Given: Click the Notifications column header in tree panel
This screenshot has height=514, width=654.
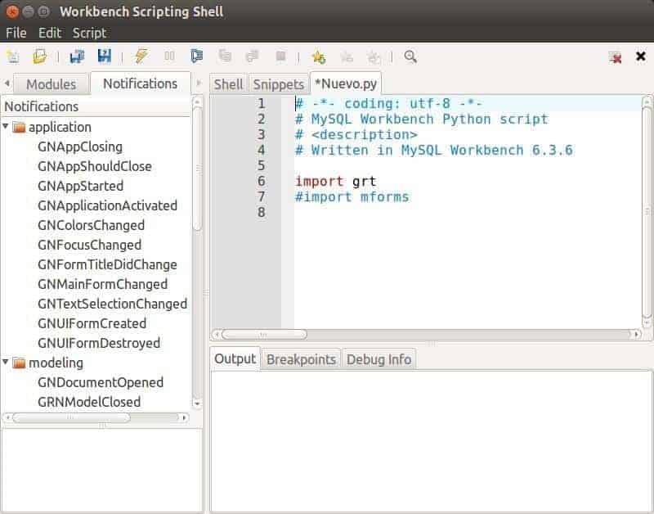Looking at the screenshot, I should (96, 106).
